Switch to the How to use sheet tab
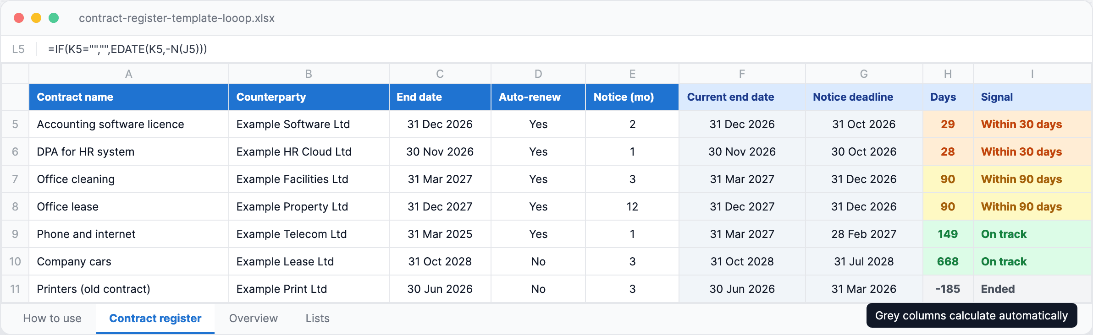This screenshot has width=1093, height=335. click(52, 318)
